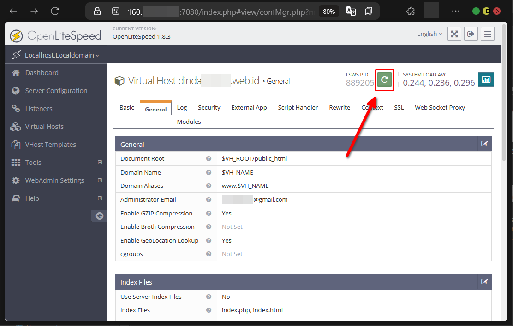Click the green graceful restart icon
The image size is (513, 326).
[384, 79]
